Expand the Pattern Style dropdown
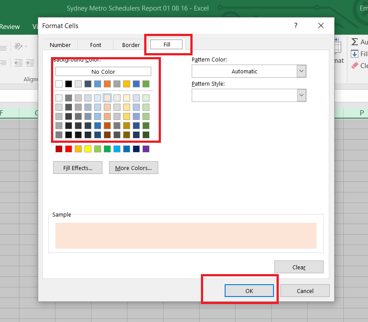 [x=301, y=95]
